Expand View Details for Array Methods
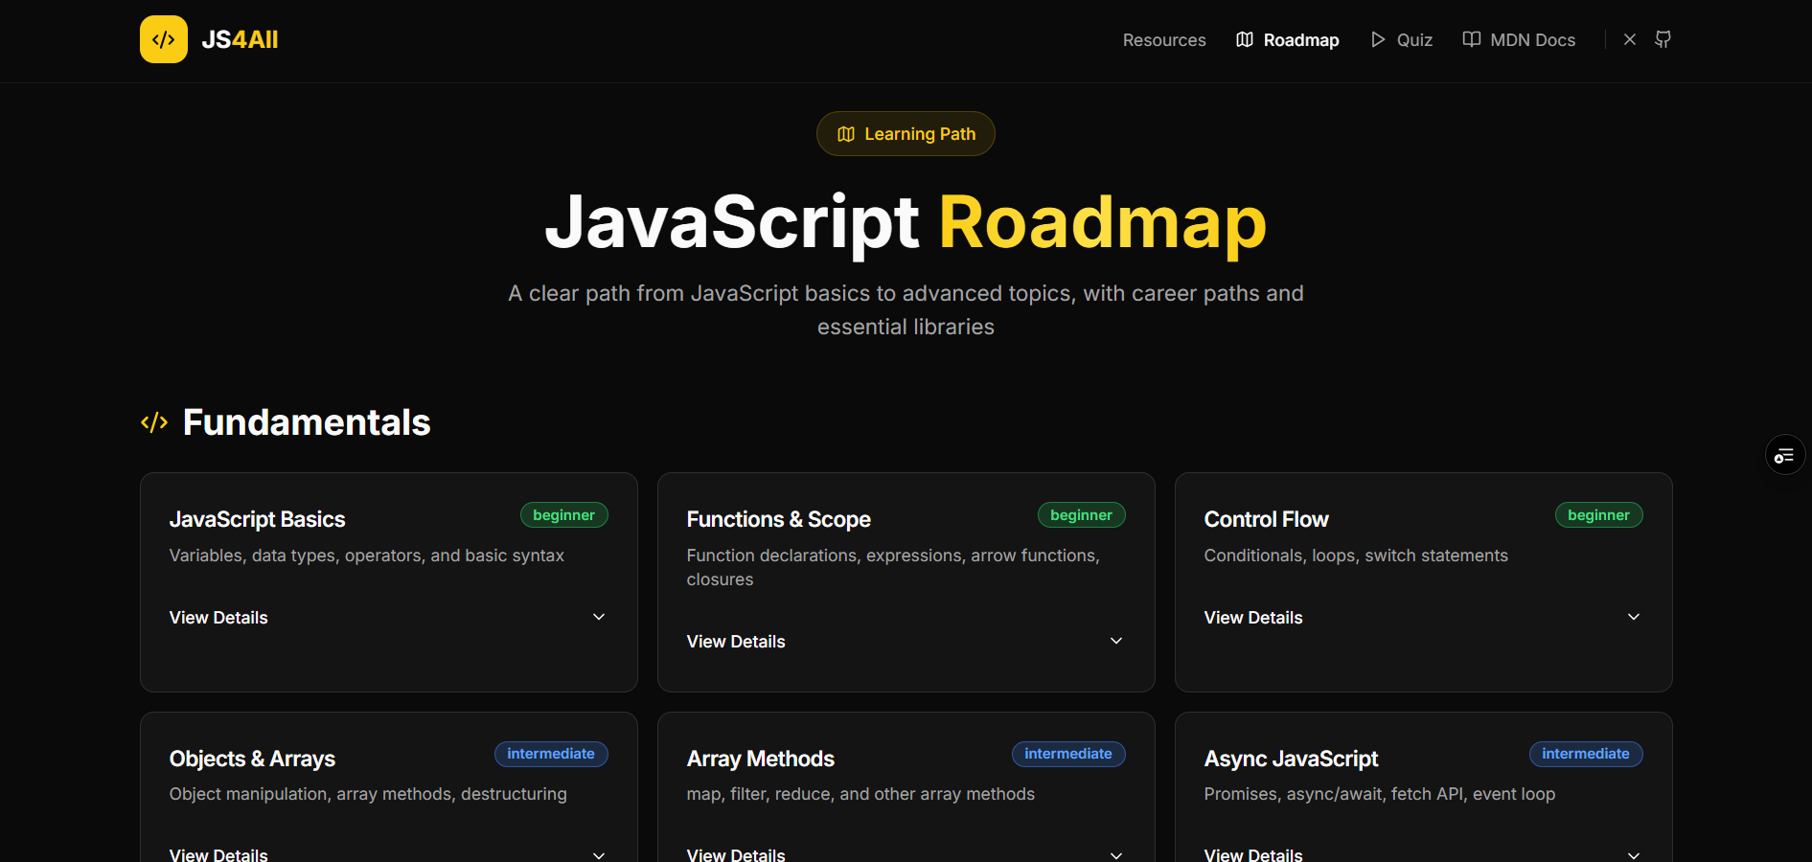This screenshot has height=862, width=1812. click(x=906, y=854)
